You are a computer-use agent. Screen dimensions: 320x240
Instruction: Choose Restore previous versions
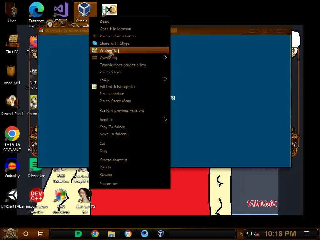pos(129,110)
